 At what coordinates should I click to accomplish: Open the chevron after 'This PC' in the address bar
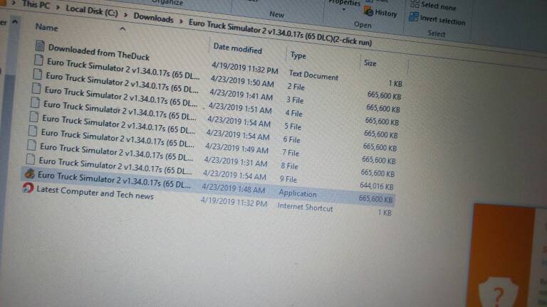tap(58, 7)
